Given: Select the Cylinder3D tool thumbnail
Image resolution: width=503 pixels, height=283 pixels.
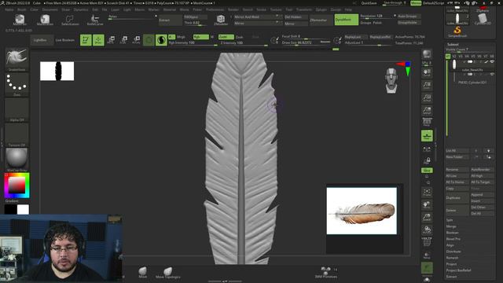Looking at the screenshot, I should pos(483,19).
